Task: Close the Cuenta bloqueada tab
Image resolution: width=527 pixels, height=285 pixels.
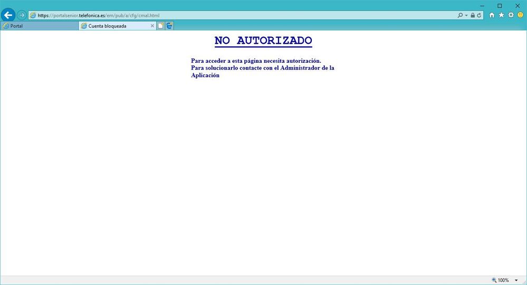Action: pos(152,26)
